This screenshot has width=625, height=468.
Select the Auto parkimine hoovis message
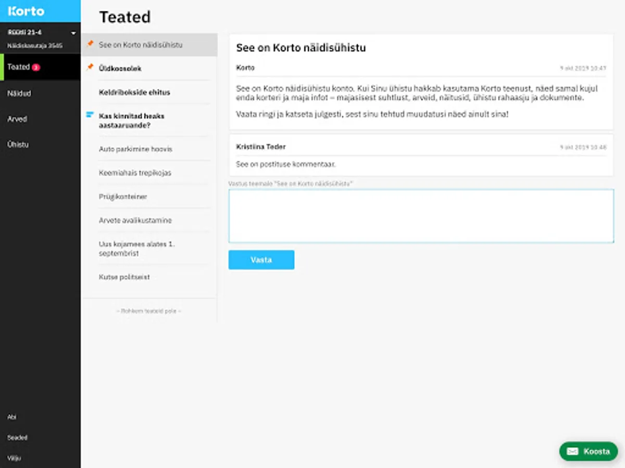tap(135, 149)
